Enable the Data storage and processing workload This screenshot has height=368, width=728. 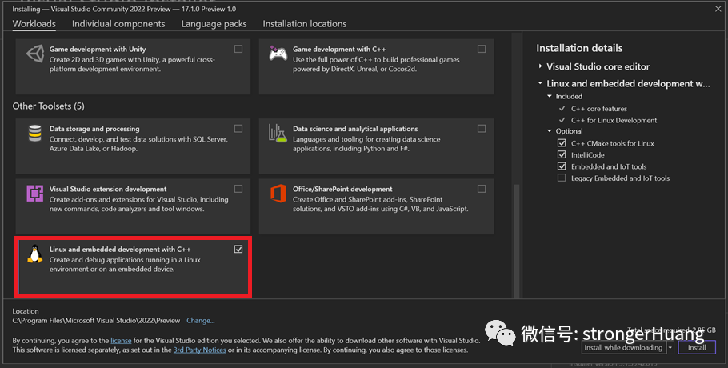[238, 129]
